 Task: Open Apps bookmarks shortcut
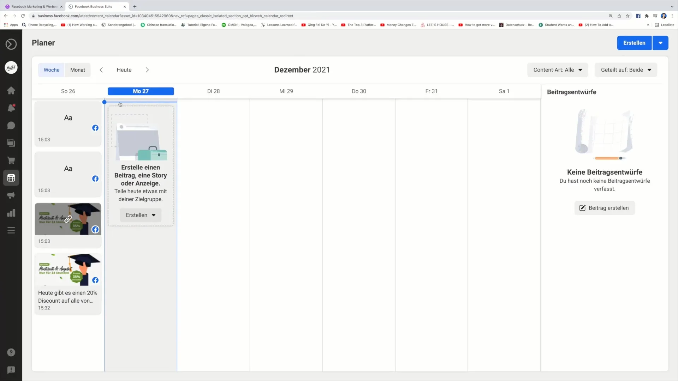tap(11, 25)
